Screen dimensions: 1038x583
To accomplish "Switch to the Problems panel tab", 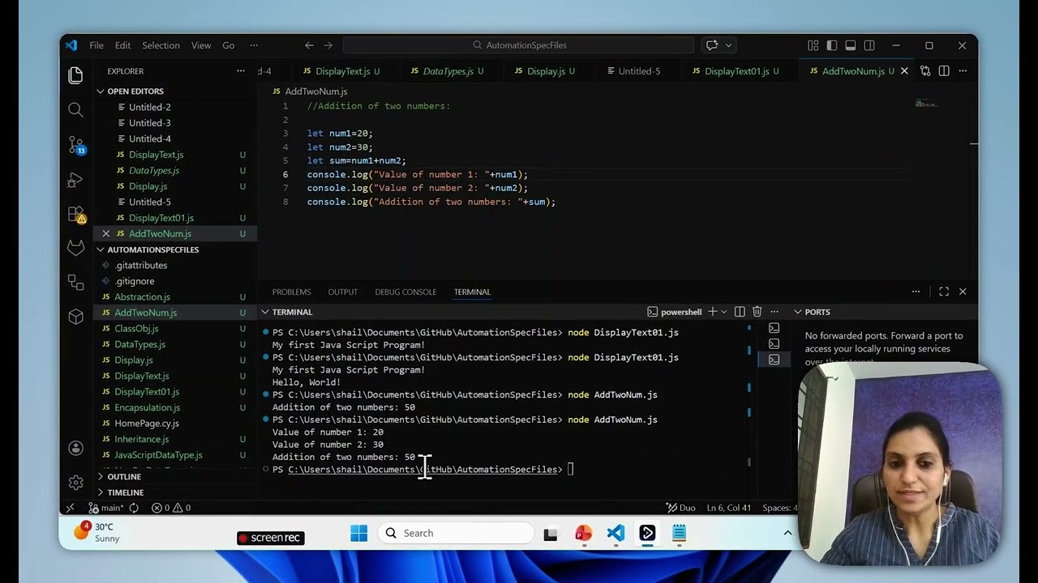I will (x=291, y=291).
